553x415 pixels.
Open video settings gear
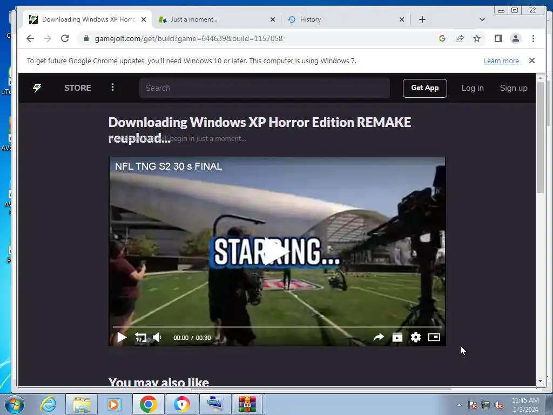tap(415, 337)
